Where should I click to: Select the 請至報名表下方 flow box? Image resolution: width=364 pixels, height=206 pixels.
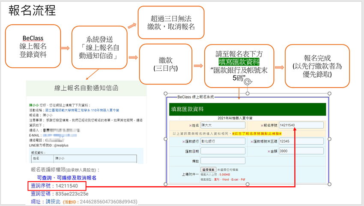click(x=239, y=66)
